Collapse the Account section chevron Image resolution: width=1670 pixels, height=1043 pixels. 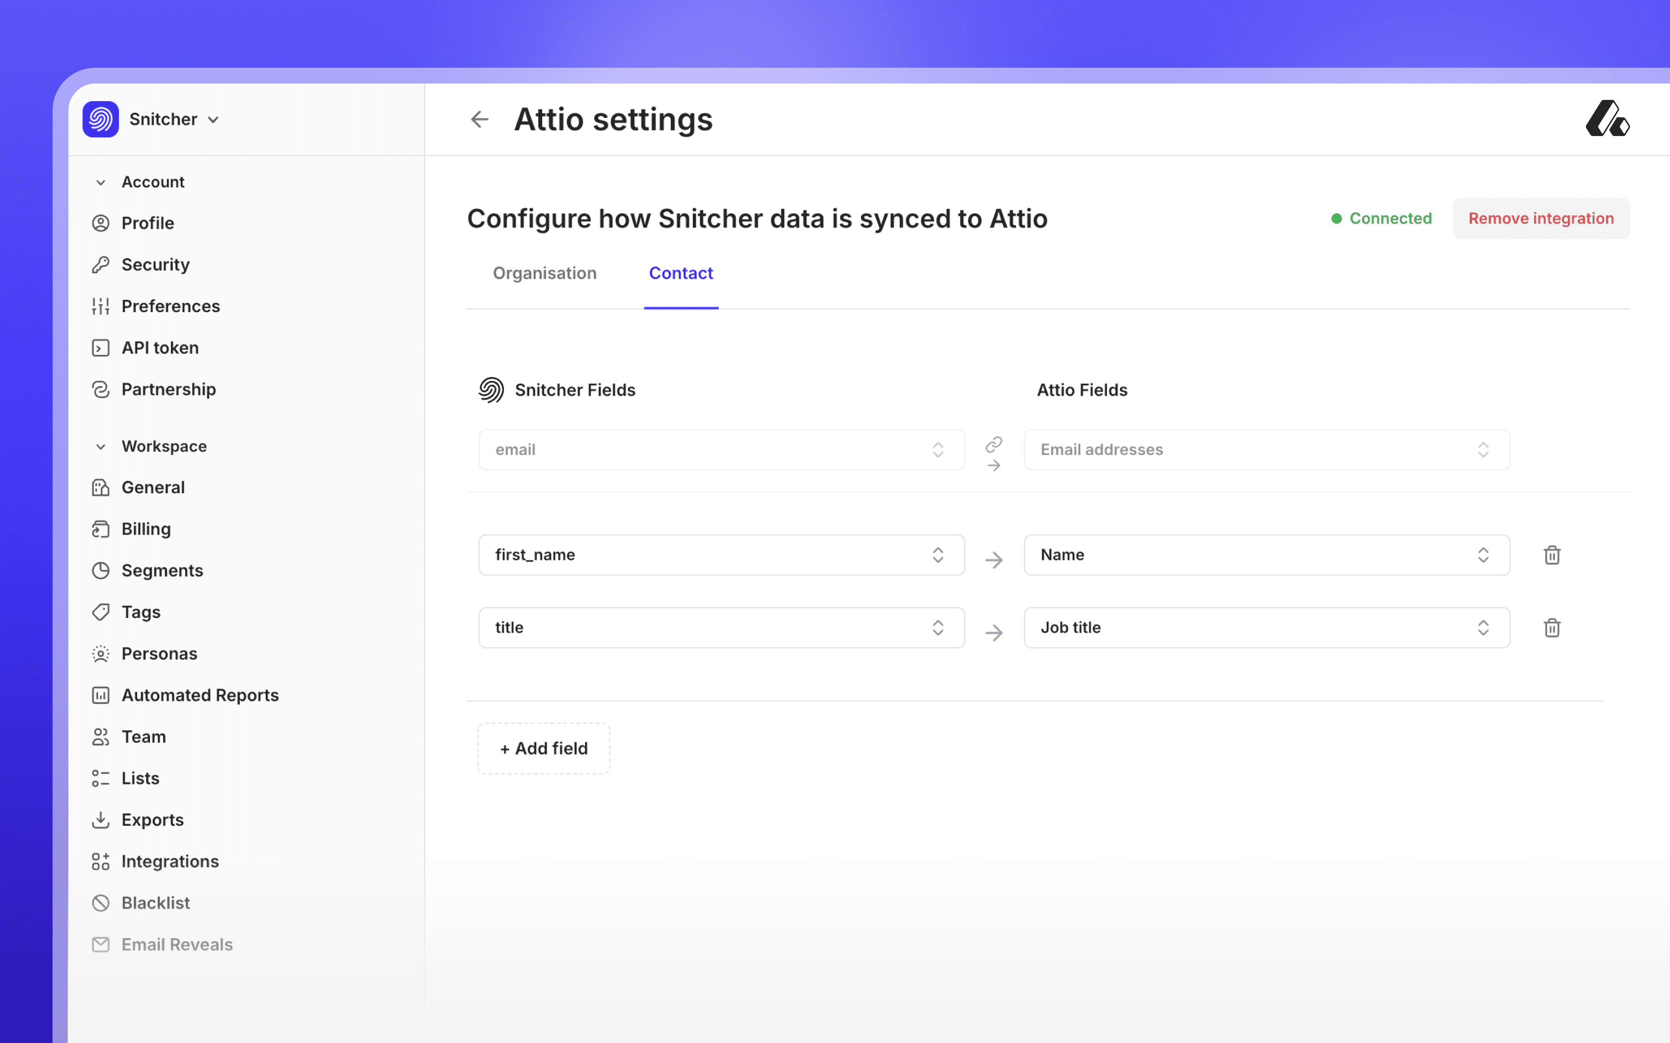(x=100, y=183)
